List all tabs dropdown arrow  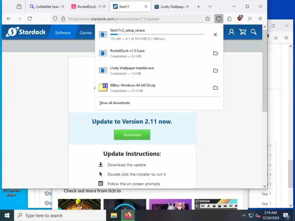tap(210, 7)
